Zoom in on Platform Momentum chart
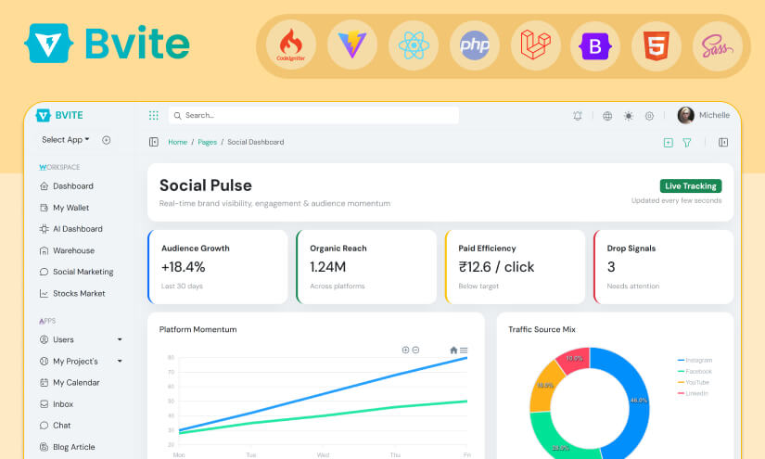This screenshot has height=459, width=765. point(405,350)
